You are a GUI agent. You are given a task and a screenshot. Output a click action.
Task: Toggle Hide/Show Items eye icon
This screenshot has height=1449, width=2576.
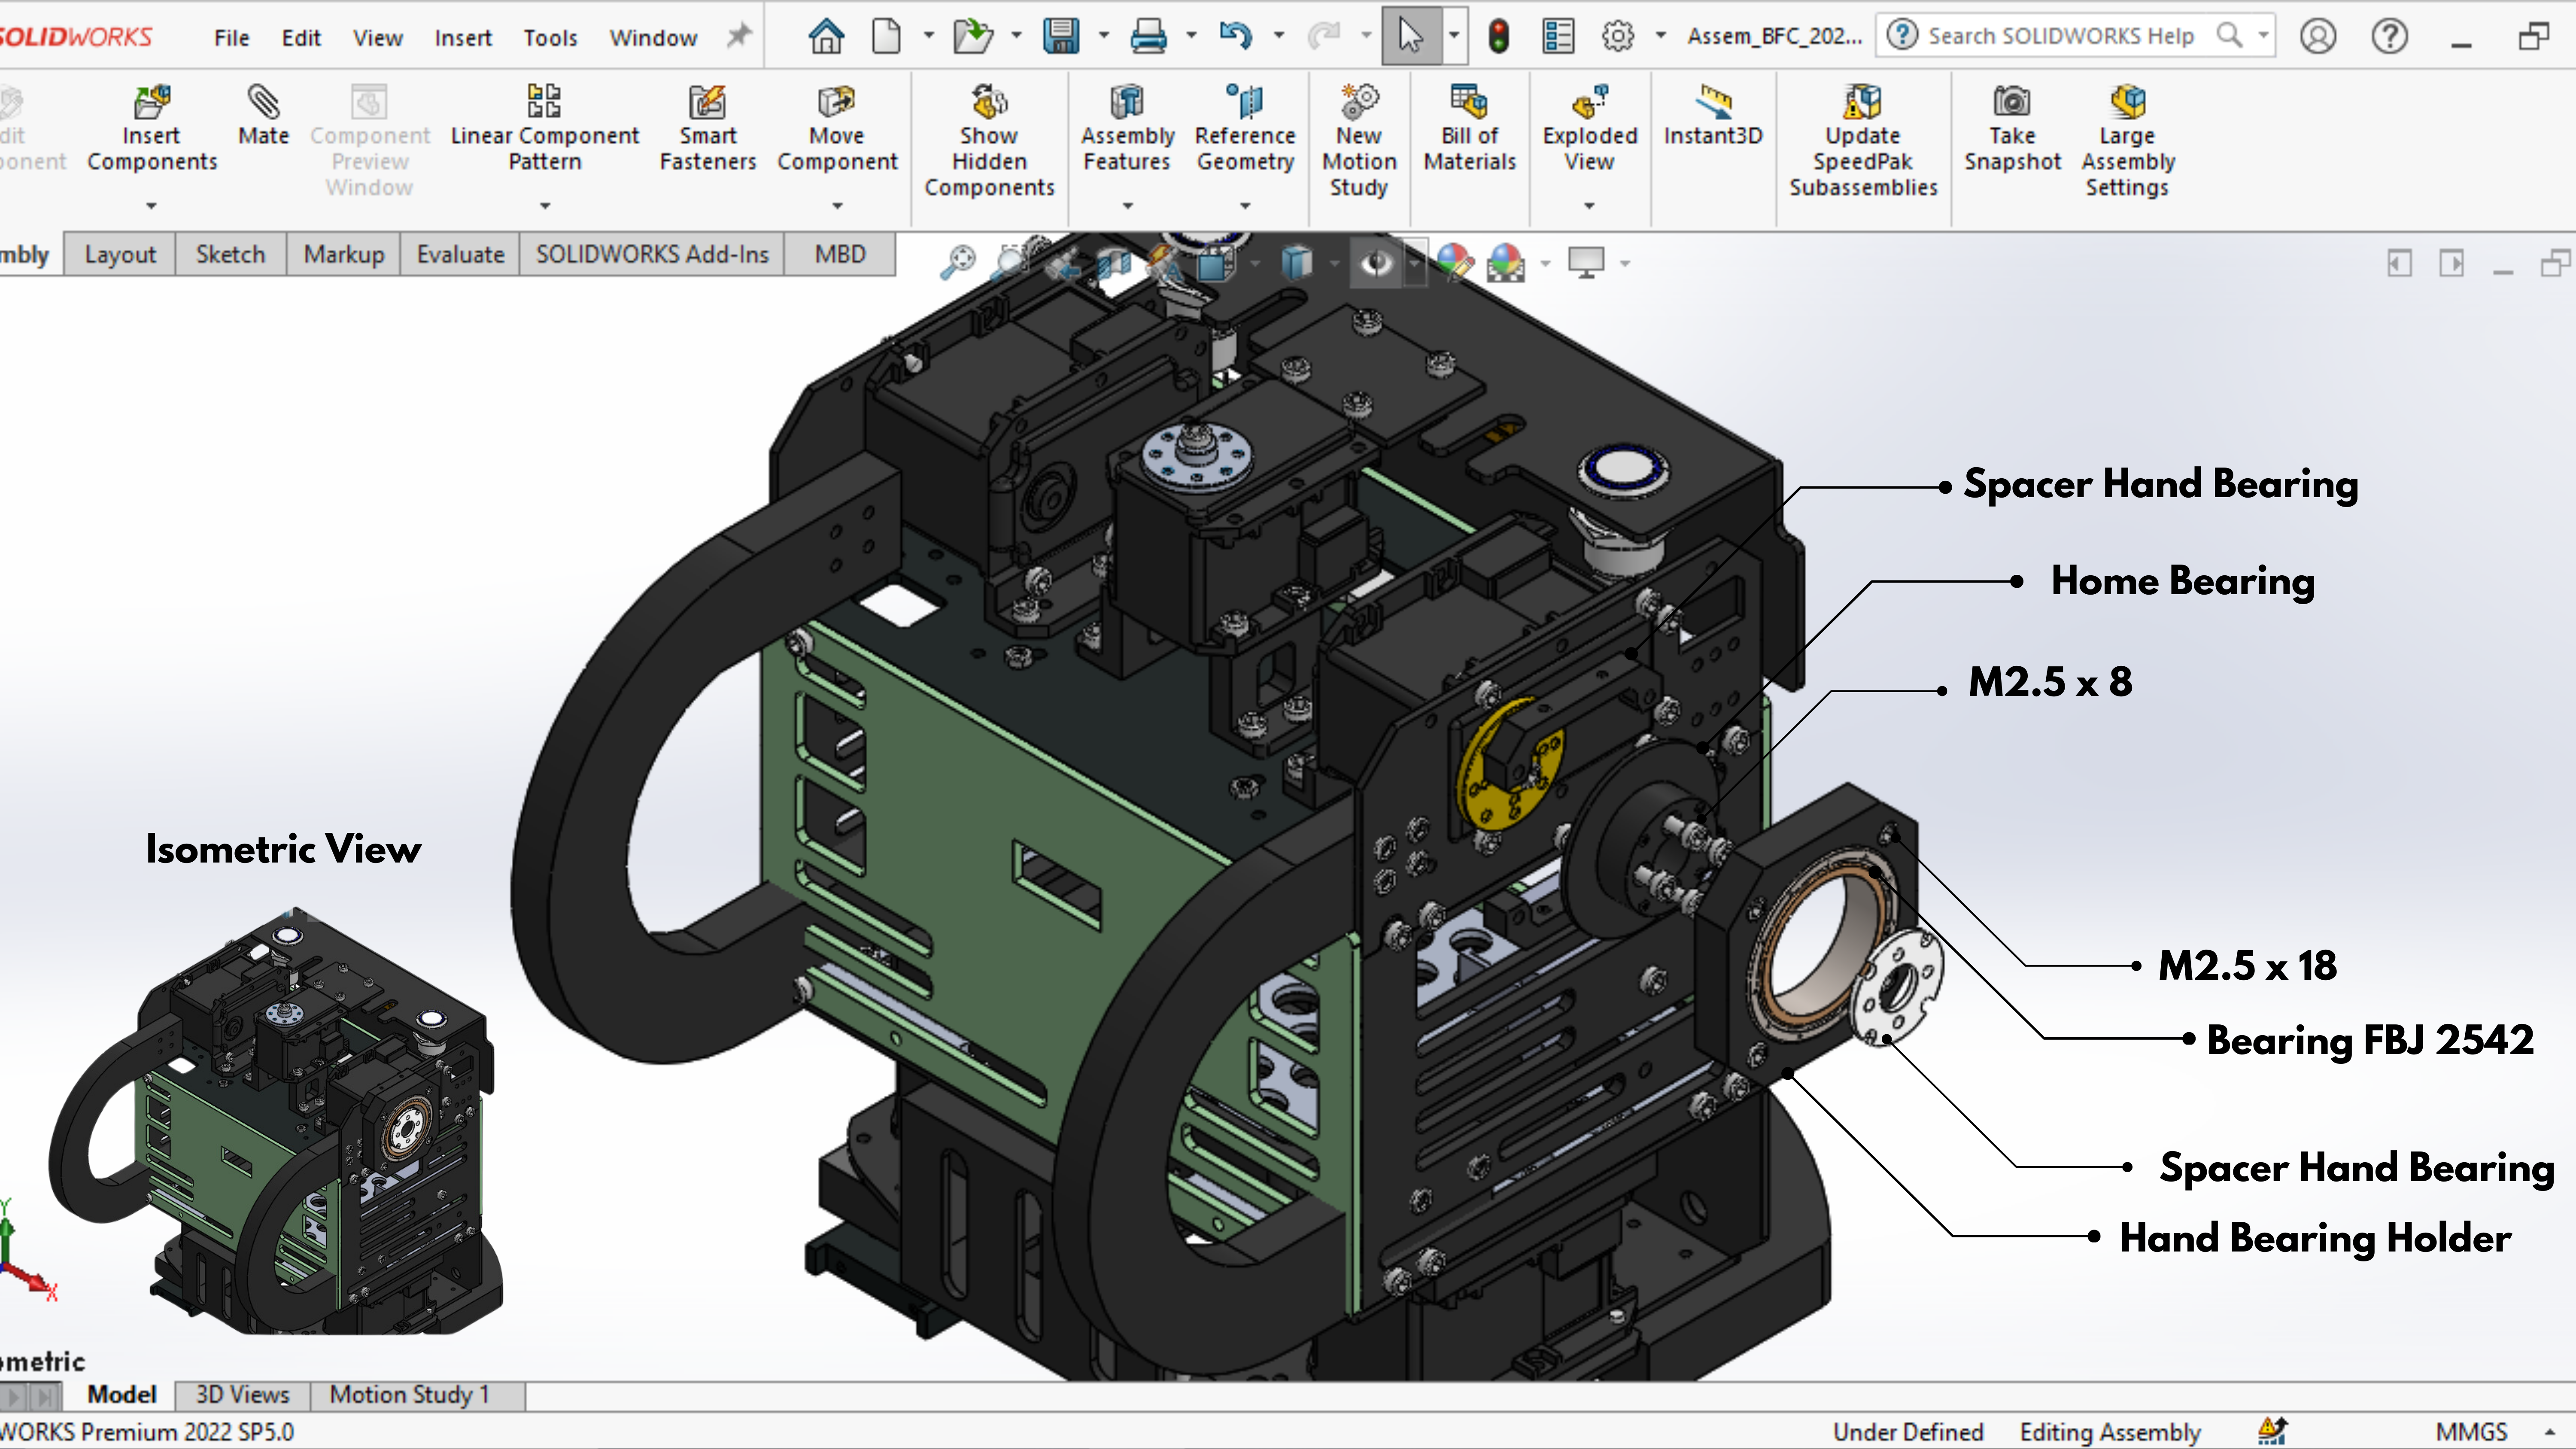pyautogui.click(x=1377, y=263)
